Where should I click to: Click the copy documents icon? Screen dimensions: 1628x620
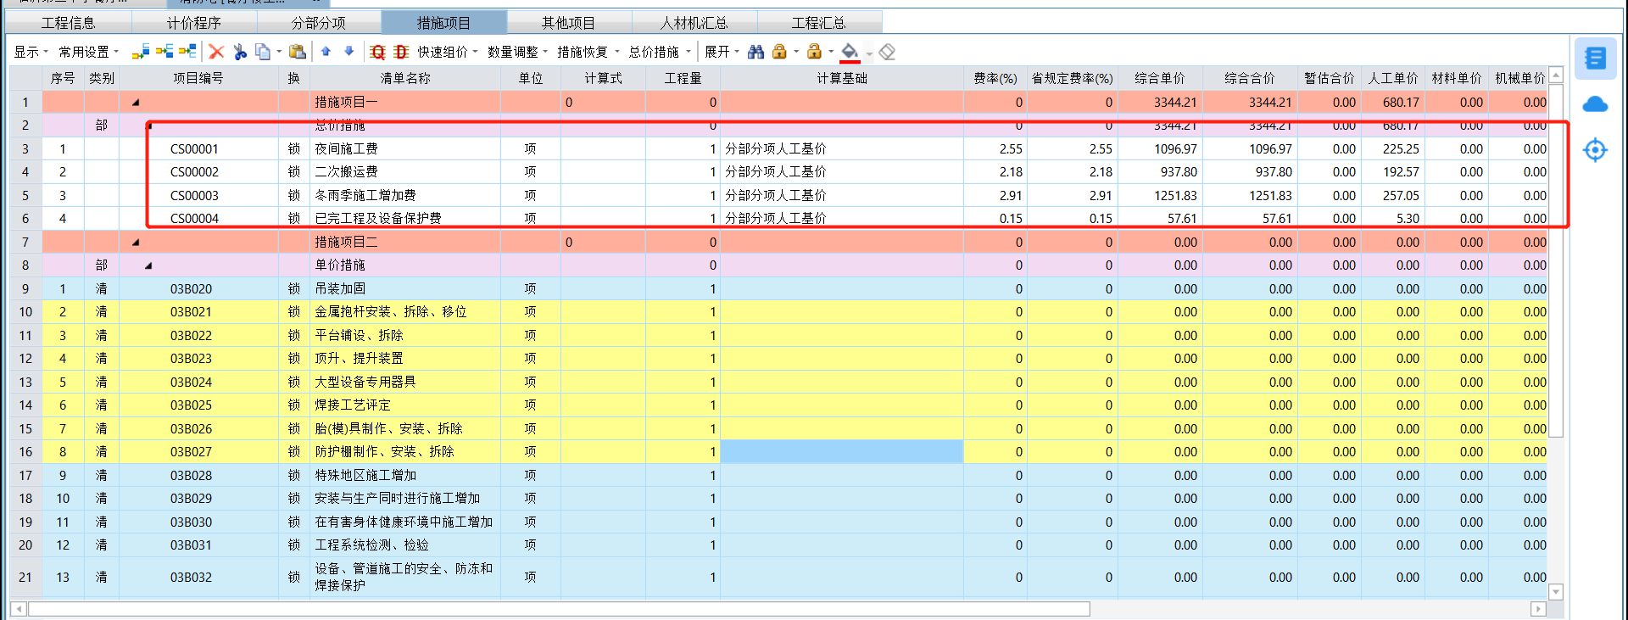click(x=263, y=52)
